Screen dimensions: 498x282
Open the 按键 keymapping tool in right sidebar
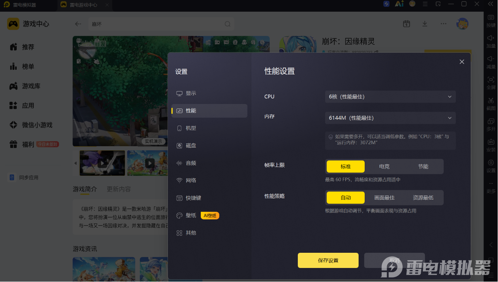pos(491,20)
